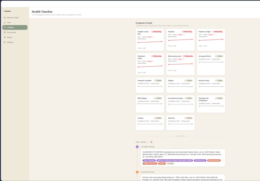Image resolution: width=260 pixels, height=181 pixels.
Task: Click the Flashes of light card title
Action: pyautogui.click(x=205, y=32)
